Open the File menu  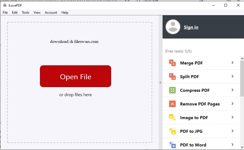(5, 13)
